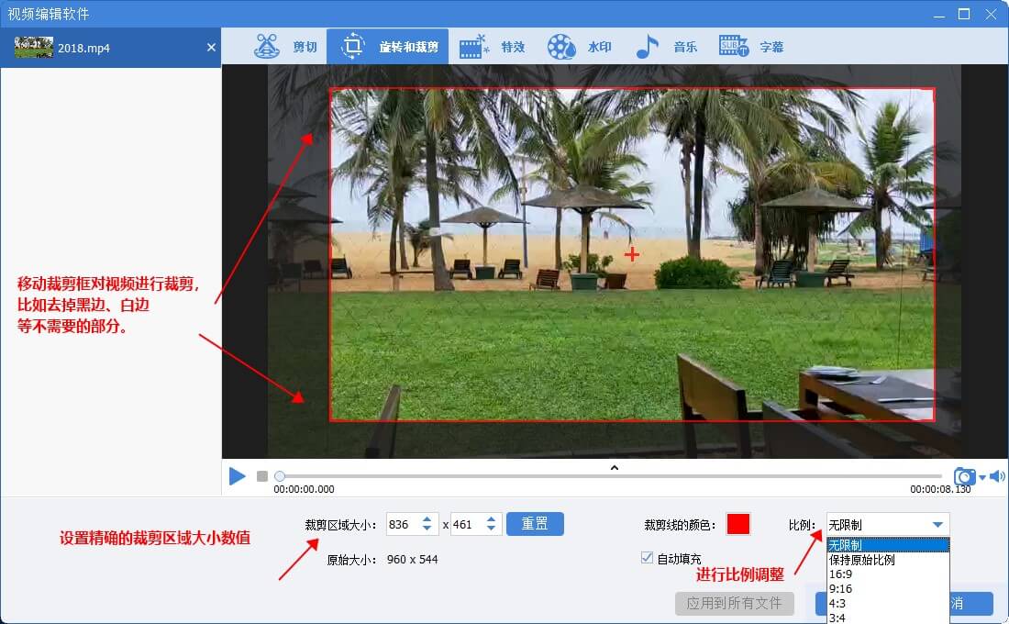Click the SUB subtitle icon

pyautogui.click(x=734, y=46)
